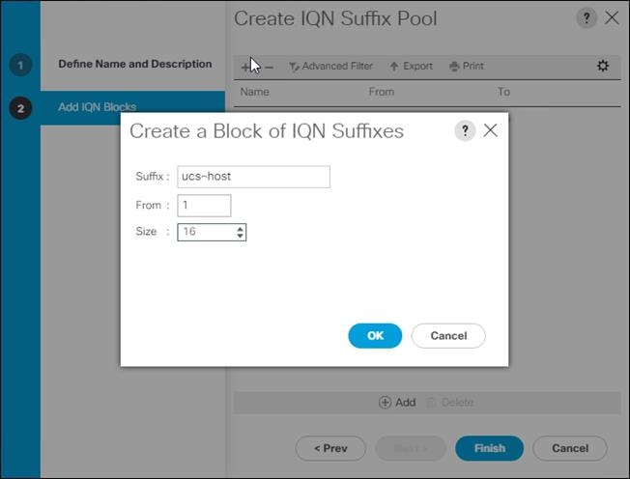Click step 1 number circle
Viewport: 630px width, 479px height.
tap(20, 65)
